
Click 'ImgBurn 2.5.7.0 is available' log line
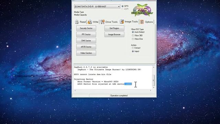91,67
